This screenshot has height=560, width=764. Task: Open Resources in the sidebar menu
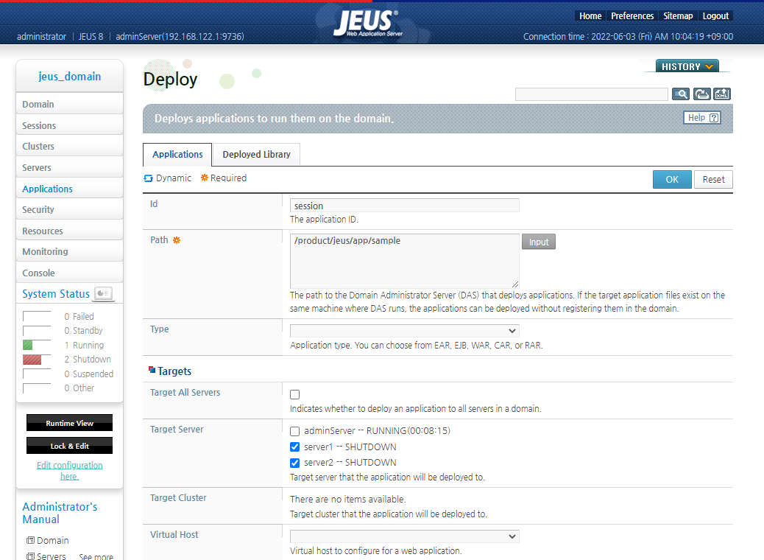(70, 231)
